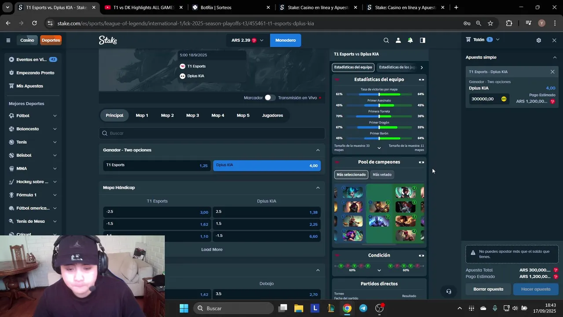
Task: Select T1 Esports 1,25 odds
Action: point(157,166)
